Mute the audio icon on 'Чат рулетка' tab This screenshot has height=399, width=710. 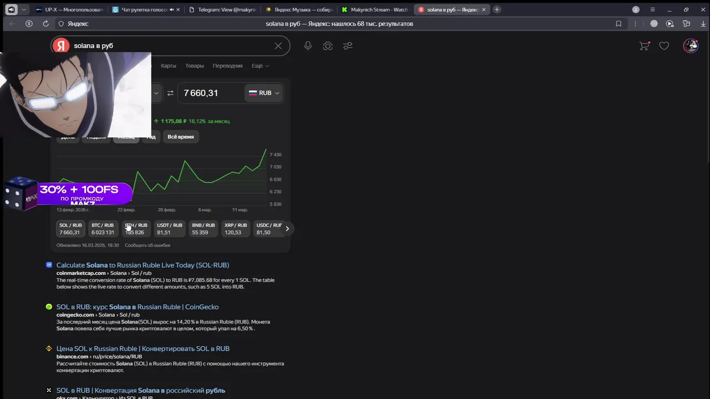171,9
